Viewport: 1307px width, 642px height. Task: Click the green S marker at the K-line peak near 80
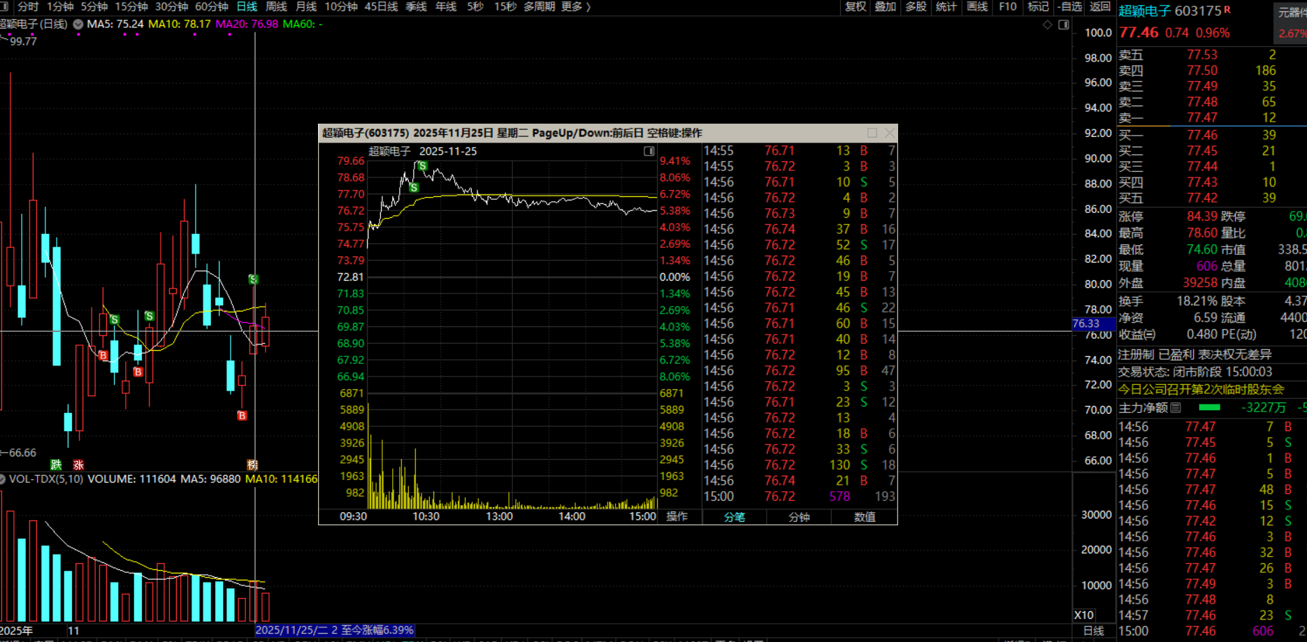click(254, 279)
